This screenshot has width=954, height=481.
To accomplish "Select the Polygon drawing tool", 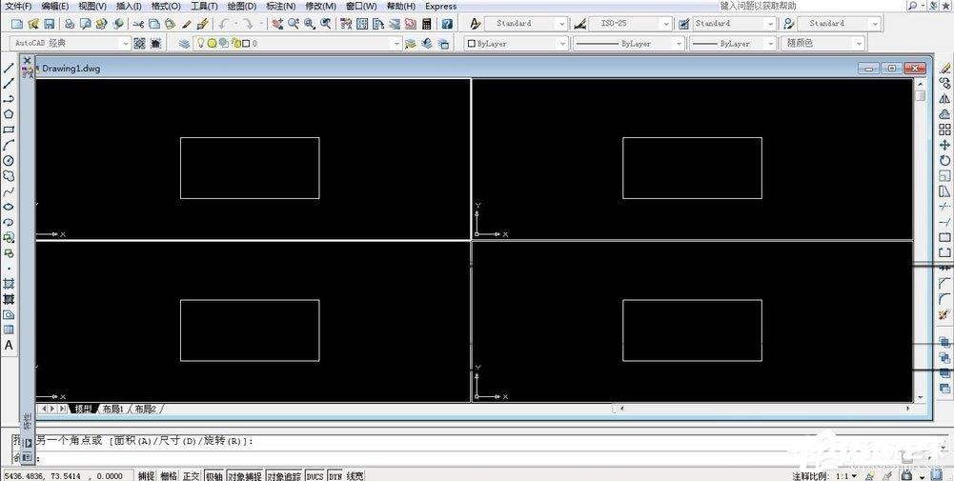I will pyautogui.click(x=9, y=113).
